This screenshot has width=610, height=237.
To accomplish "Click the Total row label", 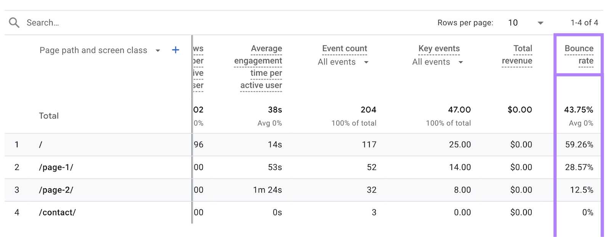I will point(48,115).
